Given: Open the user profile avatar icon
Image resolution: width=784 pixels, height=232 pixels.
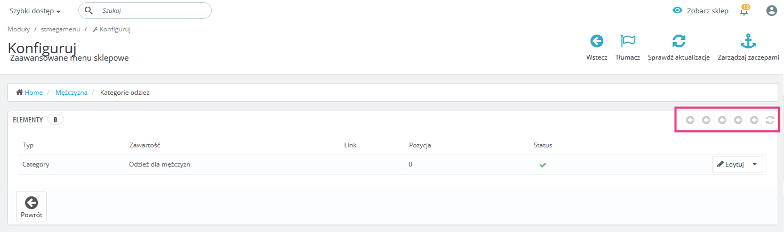Looking at the screenshot, I should (x=771, y=11).
